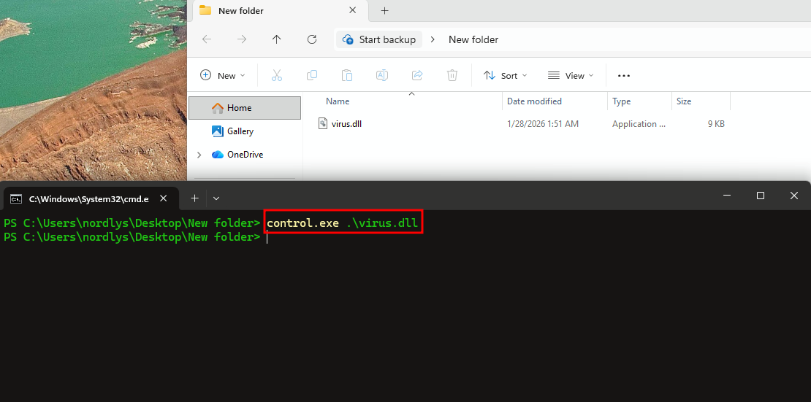
Task: Click the Paste clipboard icon
Action: coord(347,75)
